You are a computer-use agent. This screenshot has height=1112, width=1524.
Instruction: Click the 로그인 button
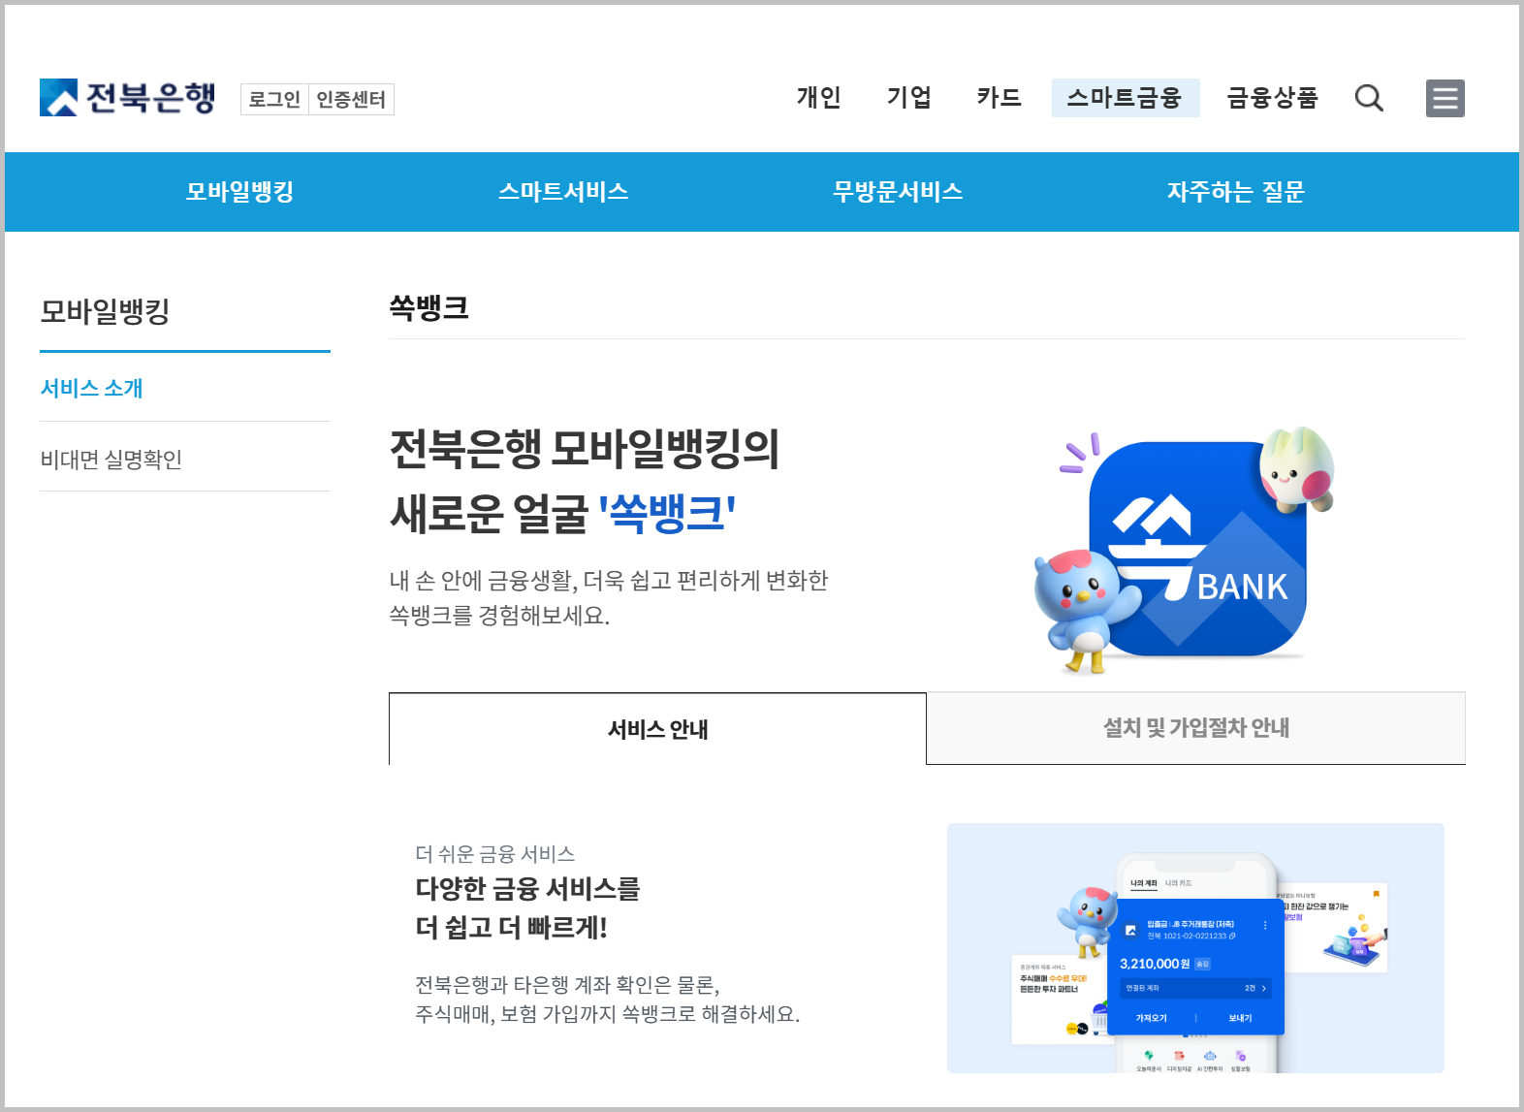[274, 99]
